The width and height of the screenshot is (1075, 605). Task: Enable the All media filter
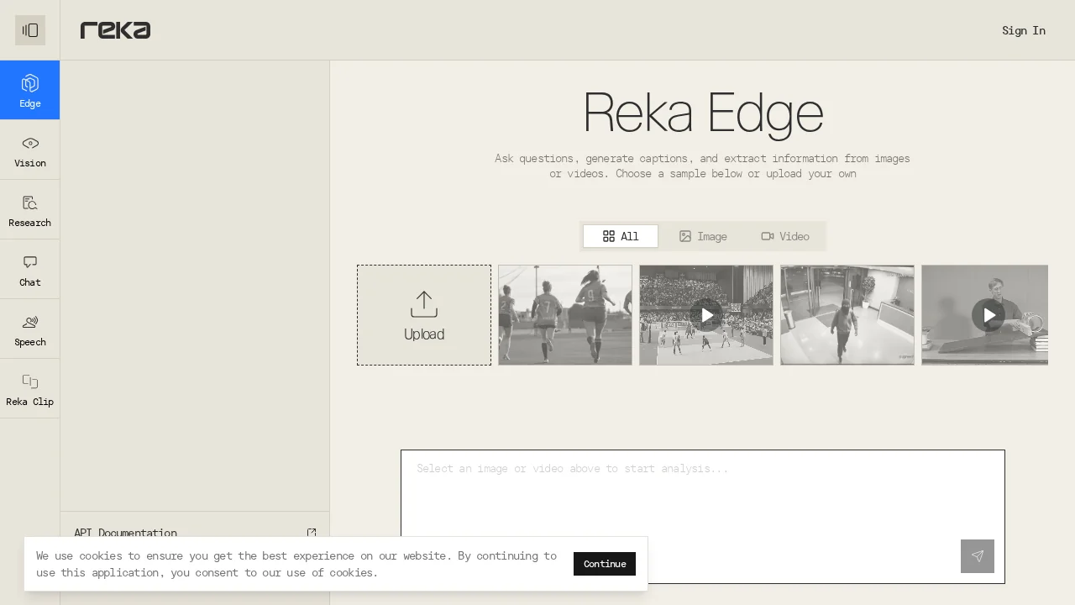pyautogui.click(x=621, y=236)
